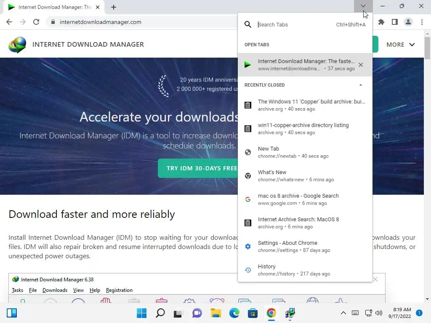Image resolution: width=431 pixels, height=323 pixels.
Task: Open Chrome side panel icon
Action: tap(395, 22)
